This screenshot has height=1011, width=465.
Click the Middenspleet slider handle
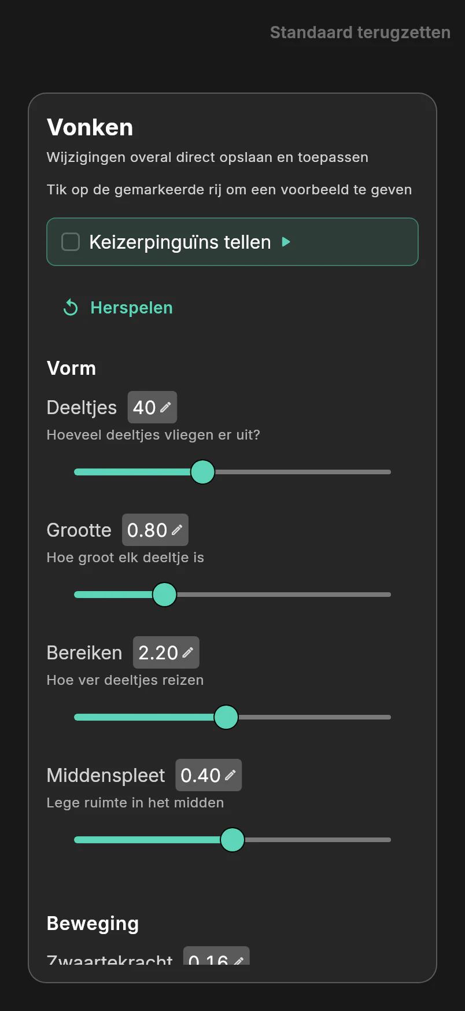(x=232, y=840)
